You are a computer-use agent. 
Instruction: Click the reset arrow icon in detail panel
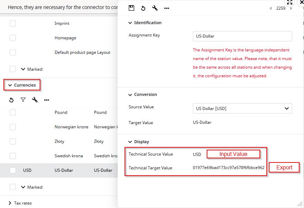143,8
